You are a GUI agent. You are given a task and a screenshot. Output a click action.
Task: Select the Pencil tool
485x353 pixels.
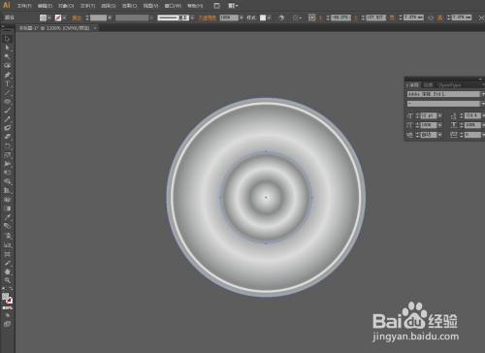(x=7, y=119)
